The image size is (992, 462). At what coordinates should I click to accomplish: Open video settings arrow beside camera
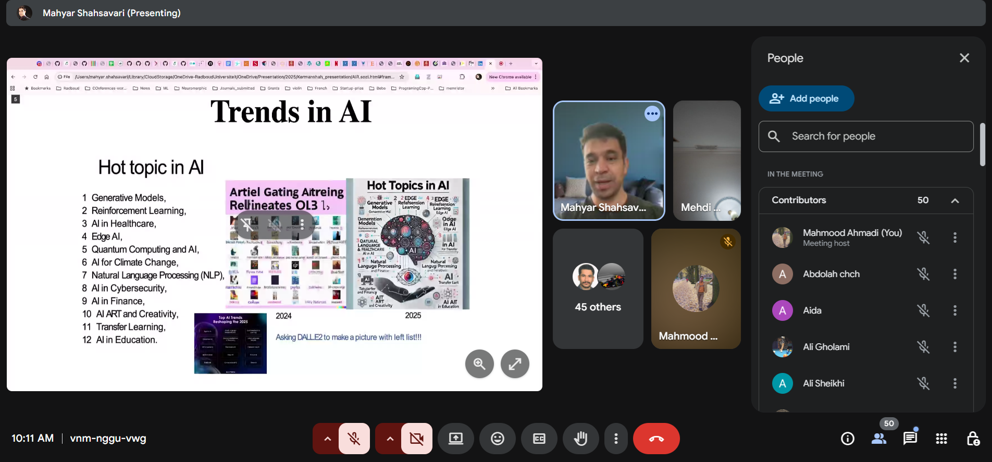[x=390, y=439]
